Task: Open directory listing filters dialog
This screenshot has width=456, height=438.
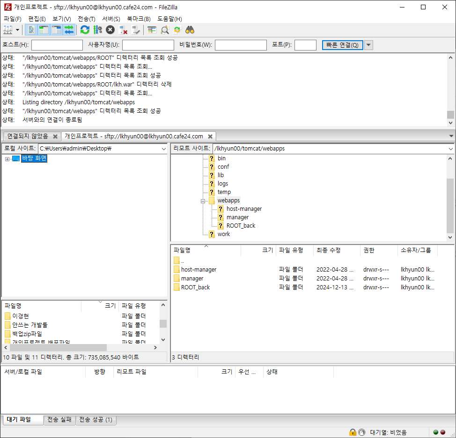Action: 152,30
